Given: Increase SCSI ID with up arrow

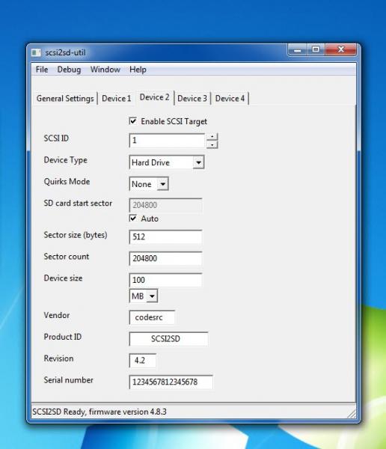Looking at the screenshot, I should coord(212,137).
